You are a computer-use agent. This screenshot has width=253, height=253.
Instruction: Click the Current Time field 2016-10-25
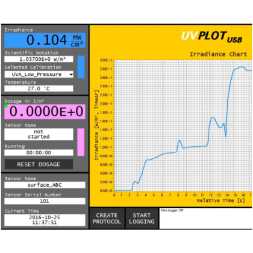click(45, 220)
